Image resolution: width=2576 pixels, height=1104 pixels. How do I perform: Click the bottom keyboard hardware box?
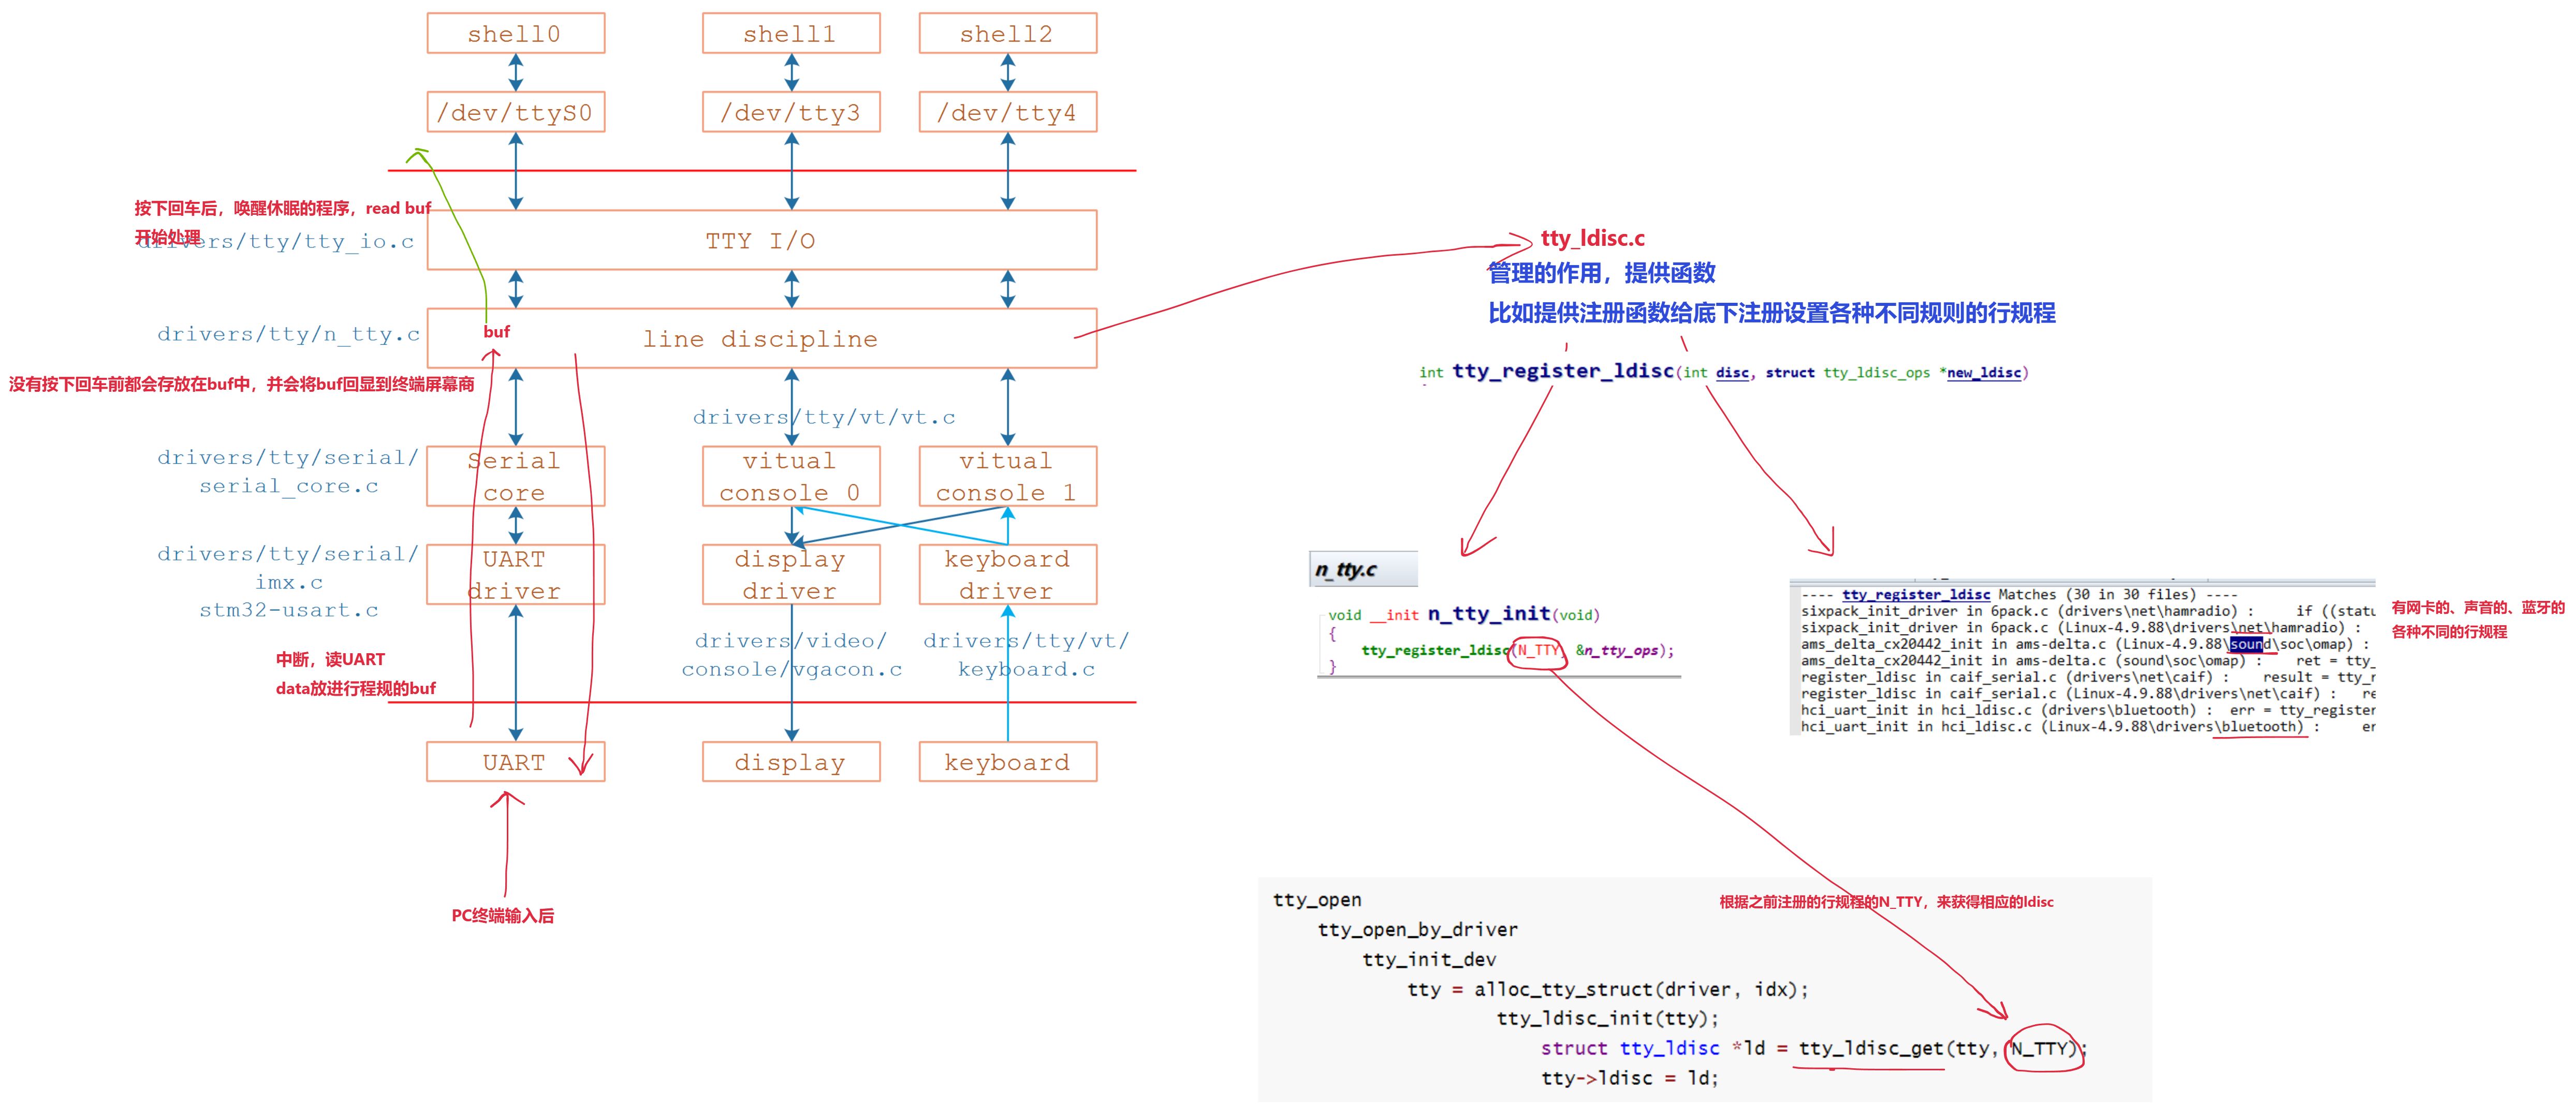coord(1007,762)
